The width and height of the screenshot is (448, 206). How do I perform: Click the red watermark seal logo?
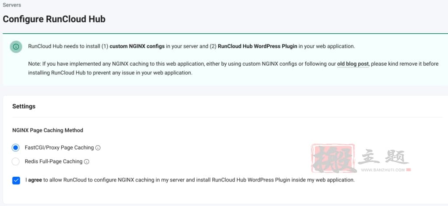[334, 159]
